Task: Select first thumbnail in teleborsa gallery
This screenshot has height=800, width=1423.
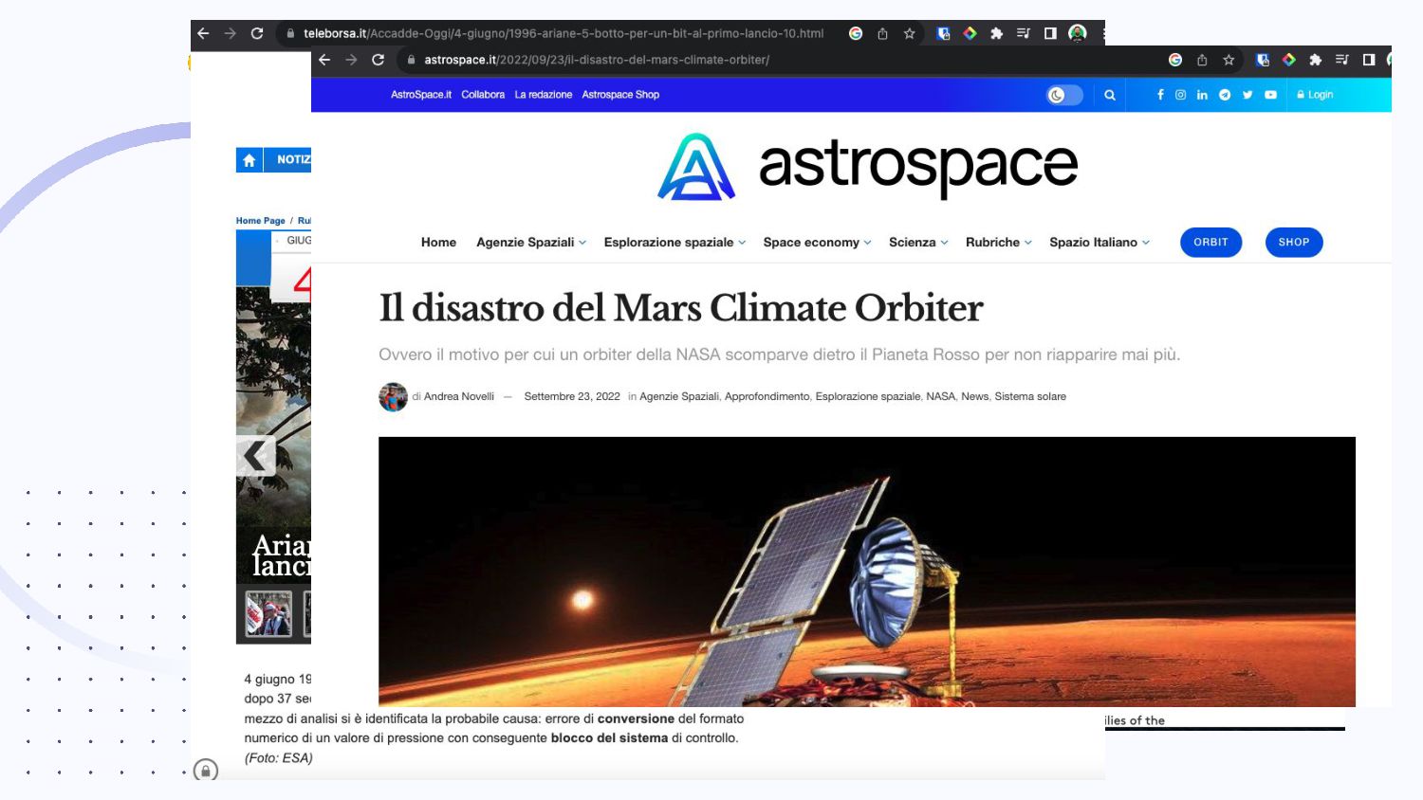Action: pos(268,613)
